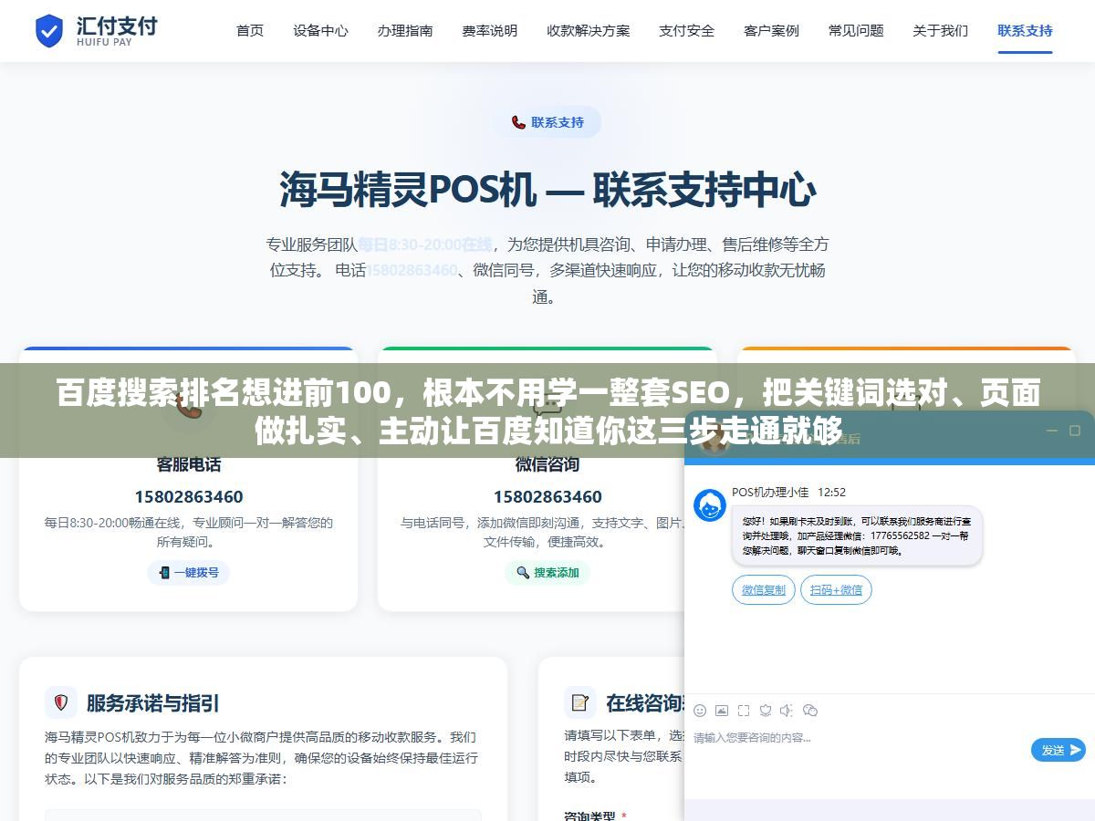Image resolution: width=1095 pixels, height=821 pixels.
Task: Open the 费率说明 page
Action: [489, 30]
